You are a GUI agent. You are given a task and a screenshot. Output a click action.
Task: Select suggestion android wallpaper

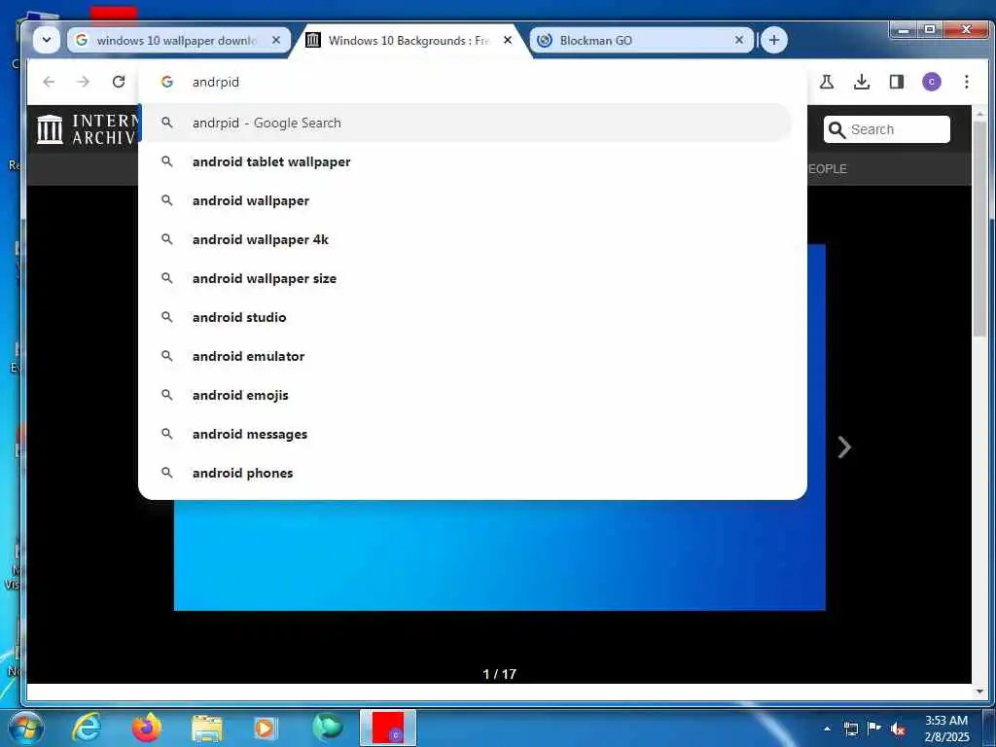click(466, 200)
